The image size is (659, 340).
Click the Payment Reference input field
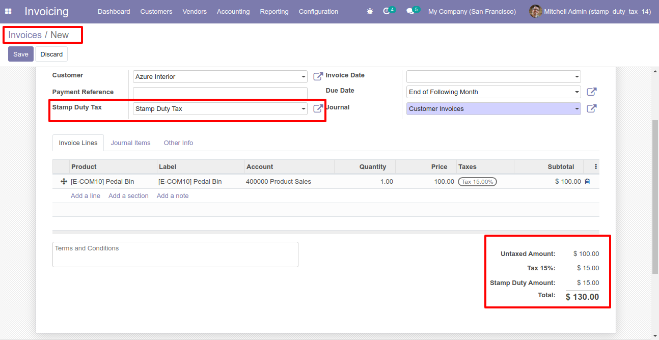[220, 93]
